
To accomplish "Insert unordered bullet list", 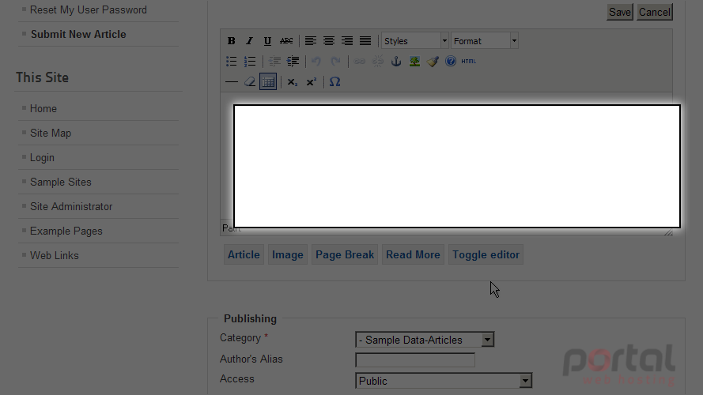I will (x=232, y=62).
